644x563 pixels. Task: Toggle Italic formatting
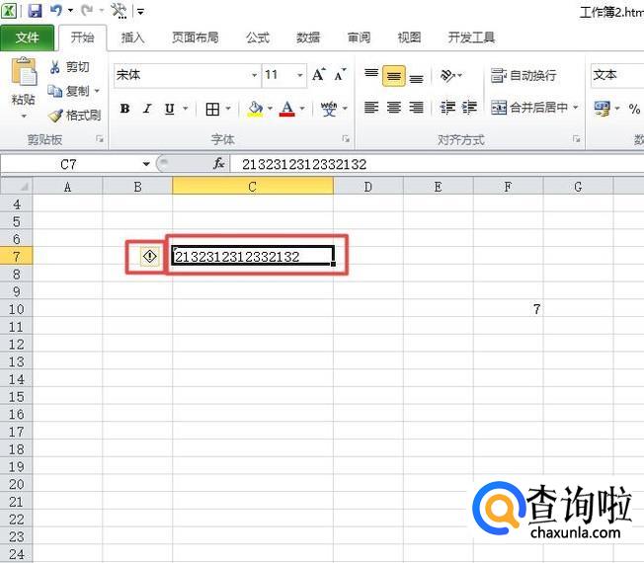147,109
